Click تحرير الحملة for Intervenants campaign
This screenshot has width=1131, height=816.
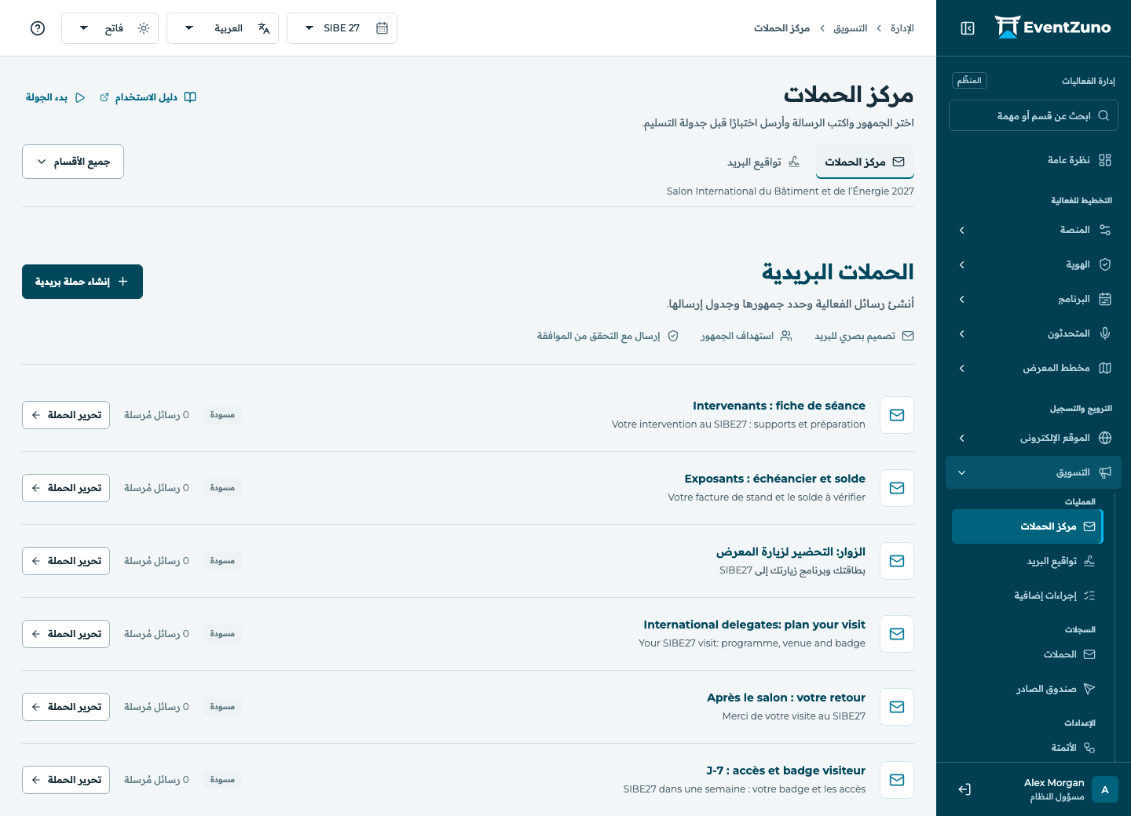pyautogui.click(x=66, y=415)
